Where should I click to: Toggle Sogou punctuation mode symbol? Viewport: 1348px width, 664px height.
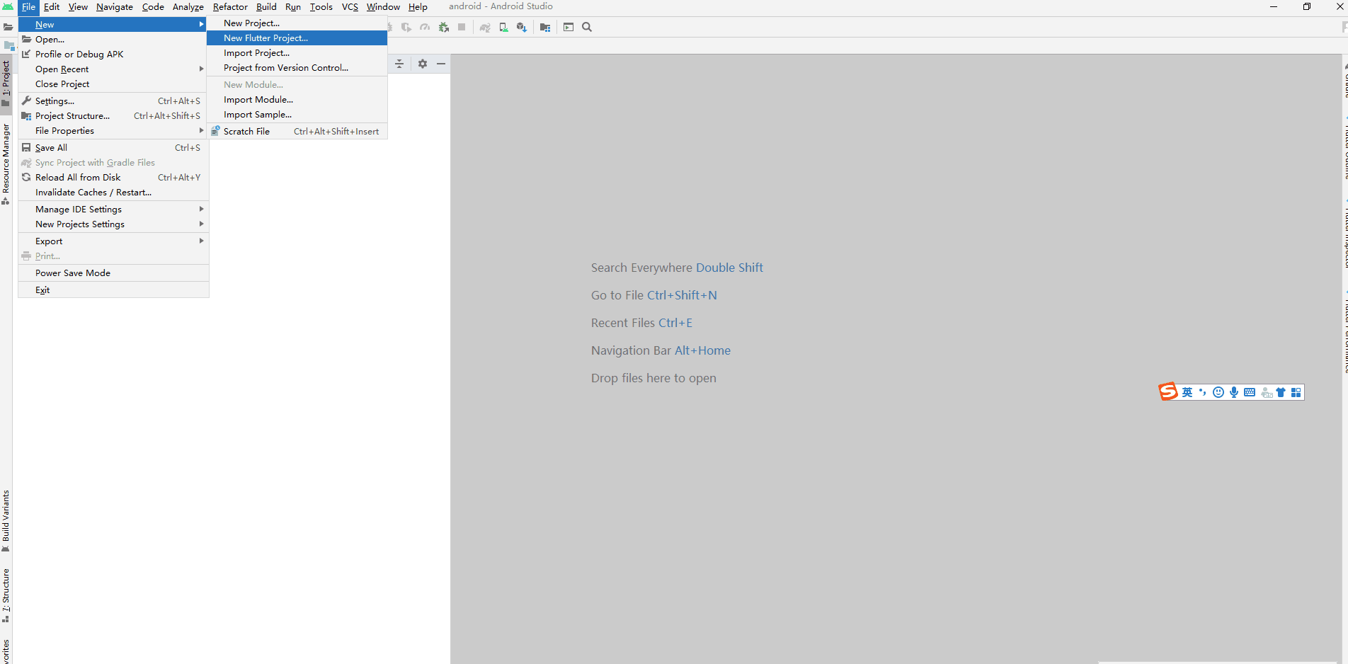pos(1202,392)
